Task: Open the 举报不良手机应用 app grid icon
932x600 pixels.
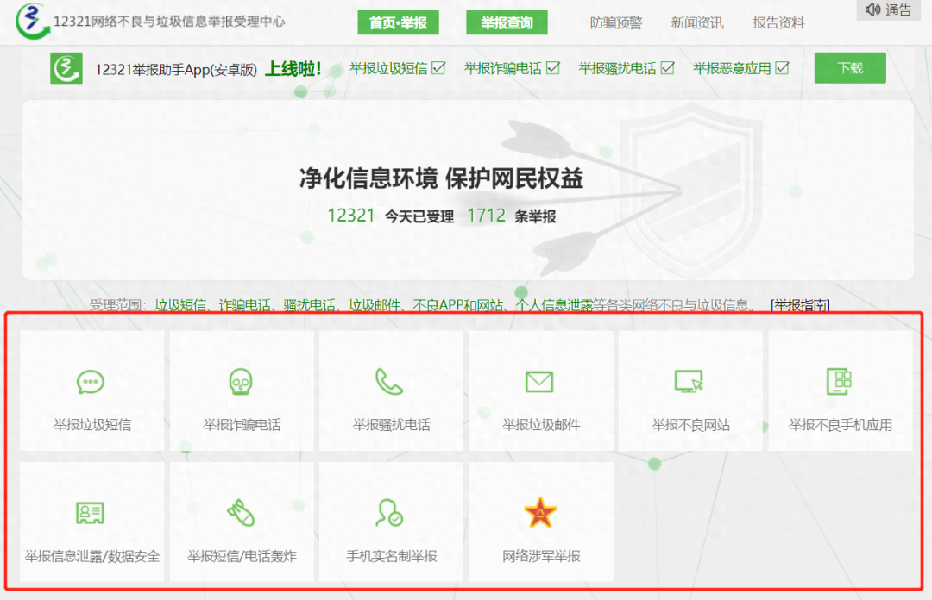Action: [x=840, y=381]
